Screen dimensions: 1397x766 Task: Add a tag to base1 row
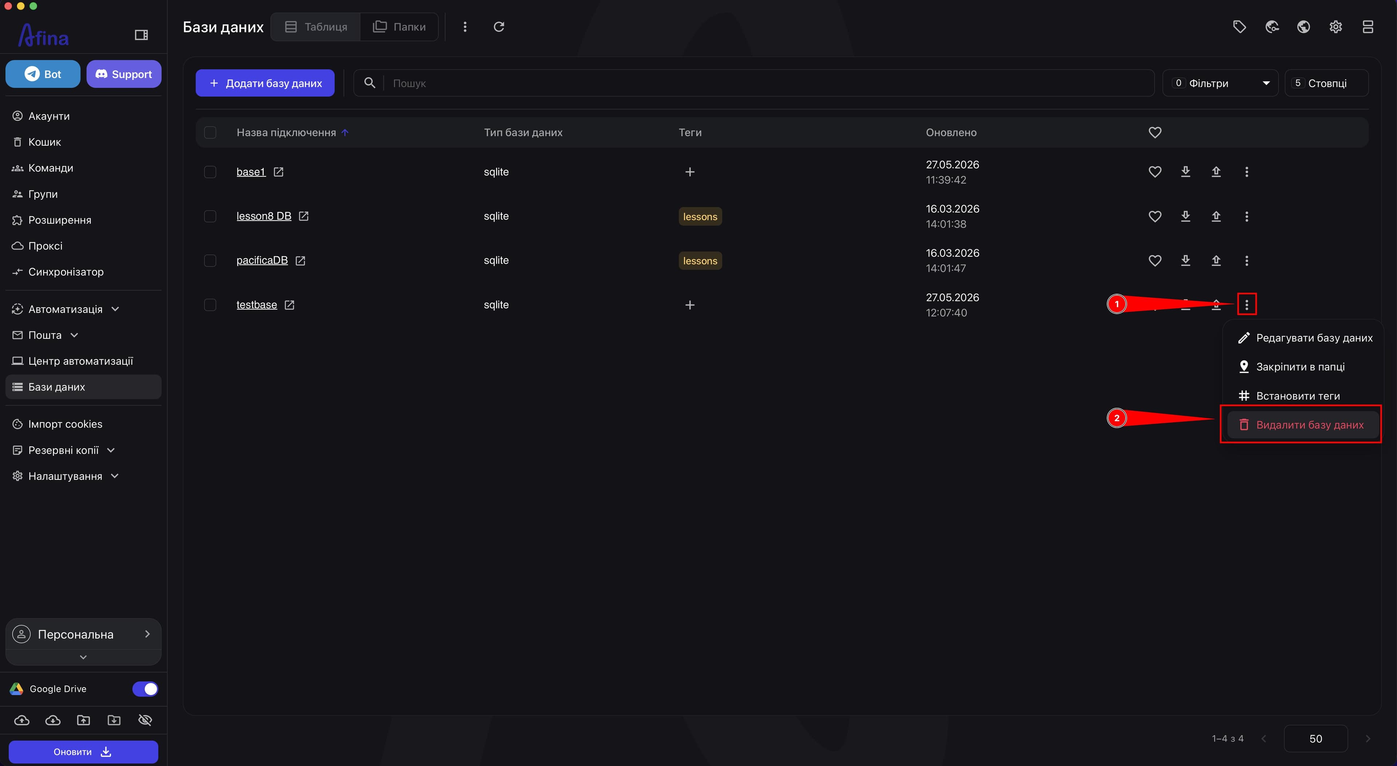click(689, 172)
